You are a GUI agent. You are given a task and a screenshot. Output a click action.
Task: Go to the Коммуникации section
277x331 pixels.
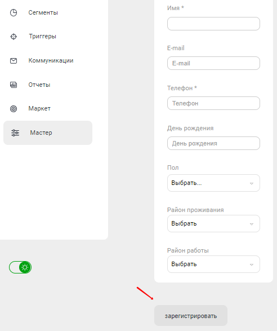point(51,60)
